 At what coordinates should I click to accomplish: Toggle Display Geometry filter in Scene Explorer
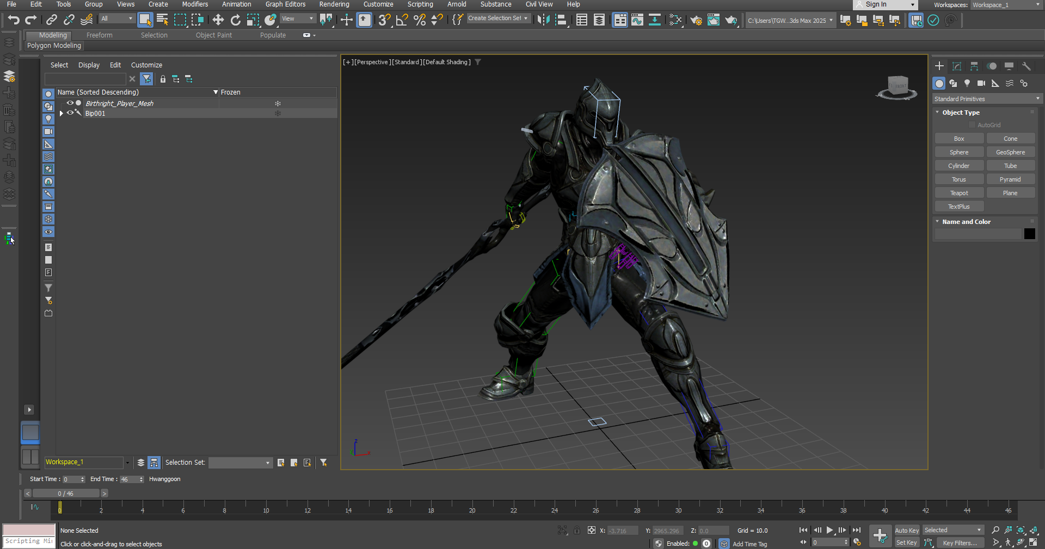48,94
